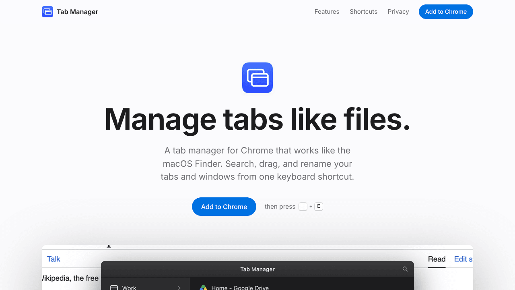Viewport: 515px width, 290px height.
Task: Open the Shortcuts nav link
Action: click(x=363, y=12)
